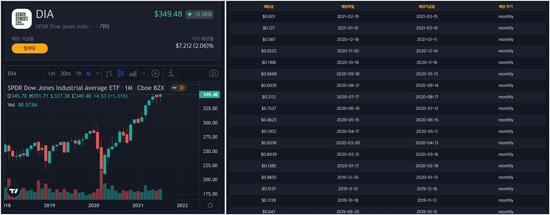Expand the chart style dropdown arrow
This screenshot has height=215, width=550.
pos(143,74)
